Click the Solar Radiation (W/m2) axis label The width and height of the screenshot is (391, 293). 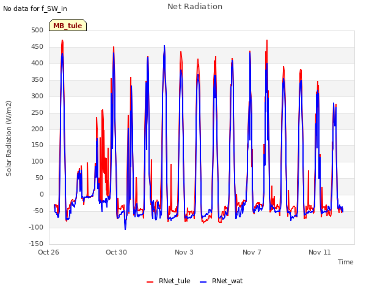coord(9,139)
